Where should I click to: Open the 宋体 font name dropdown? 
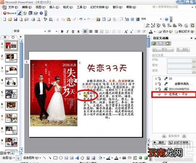(x=45, y=31)
